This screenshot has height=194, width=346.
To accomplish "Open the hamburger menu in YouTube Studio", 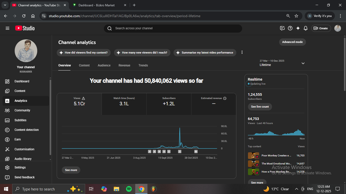I will pyautogui.click(x=7, y=28).
